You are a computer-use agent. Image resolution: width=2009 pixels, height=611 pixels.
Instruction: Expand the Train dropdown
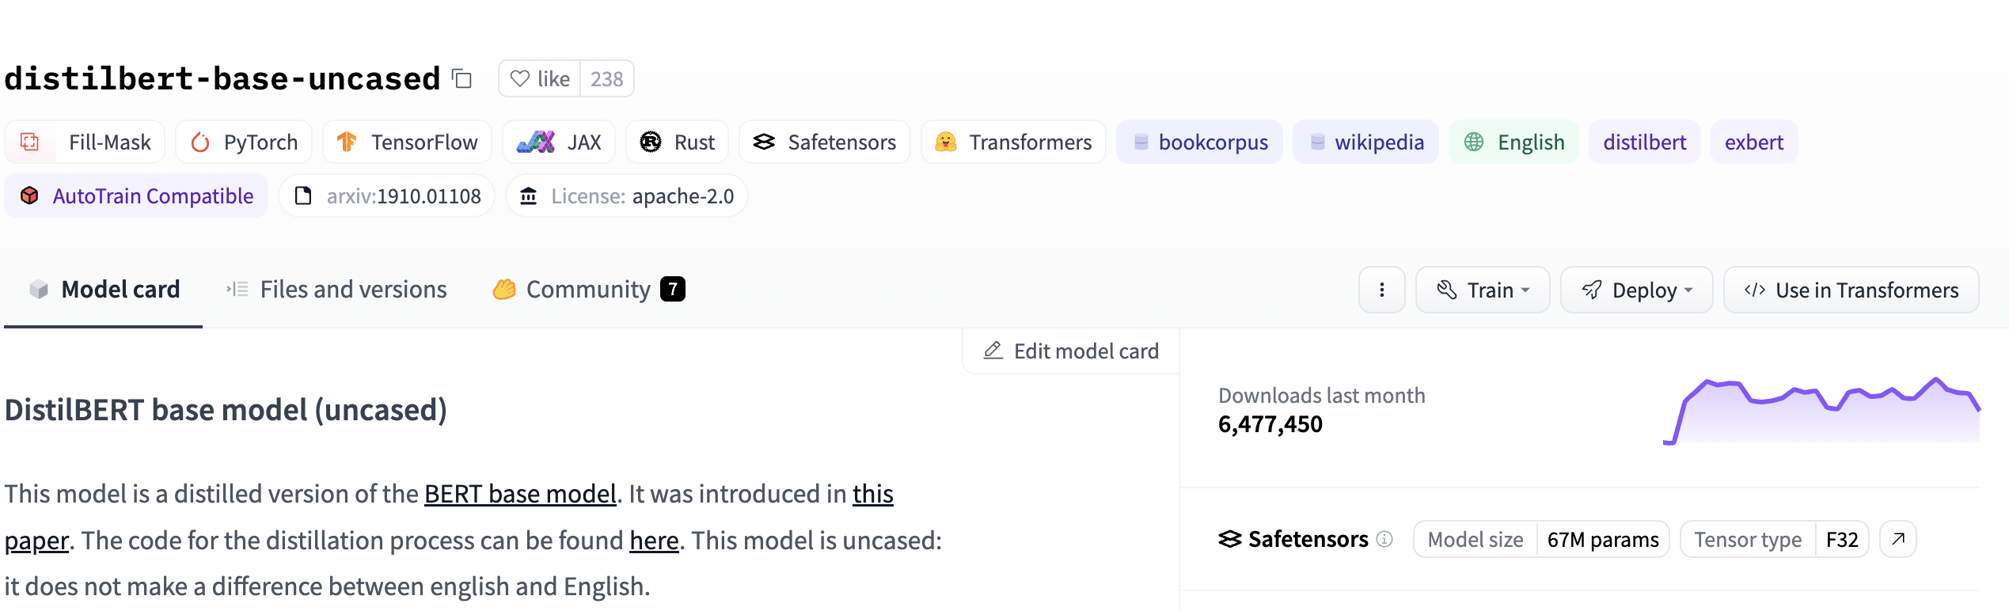pyautogui.click(x=1483, y=290)
